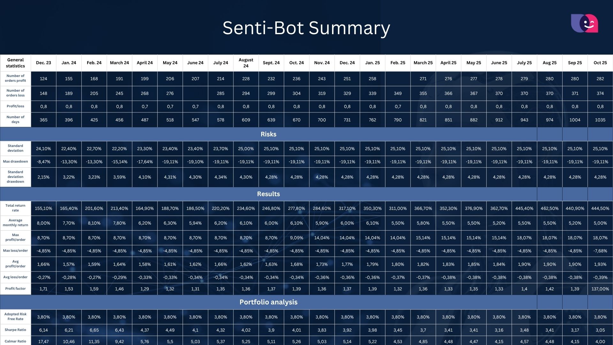Screen dimensions: 613x345
Task: Click the Oct 25 column header
Action: 600,63
